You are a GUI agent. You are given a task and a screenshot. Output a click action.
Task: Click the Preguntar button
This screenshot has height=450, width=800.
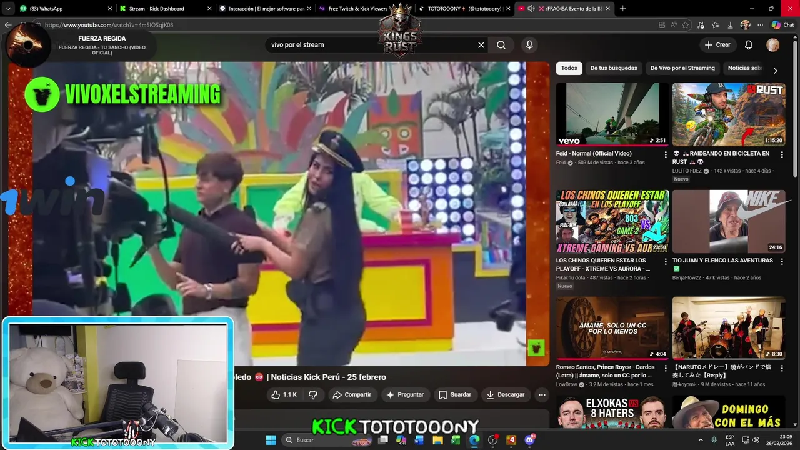[x=405, y=395]
